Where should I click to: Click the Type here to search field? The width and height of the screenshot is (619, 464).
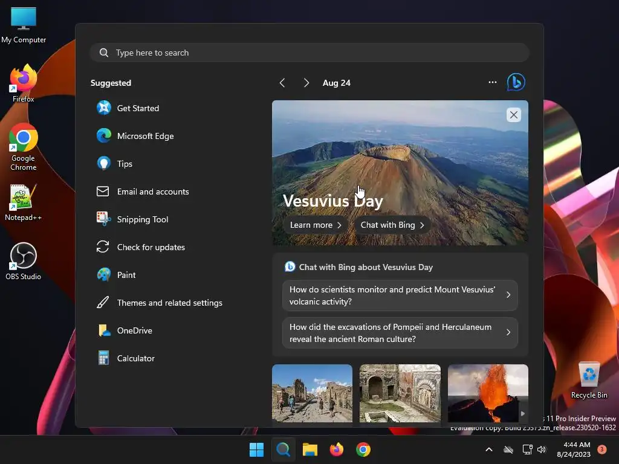click(x=309, y=53)
